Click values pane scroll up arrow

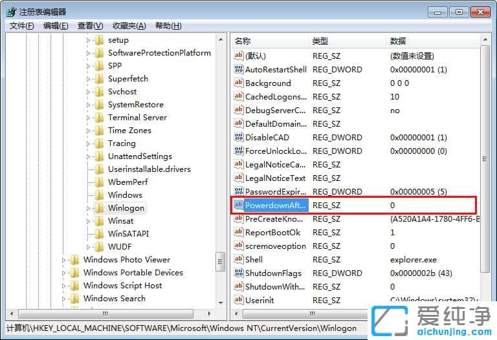tap(485, 40)
